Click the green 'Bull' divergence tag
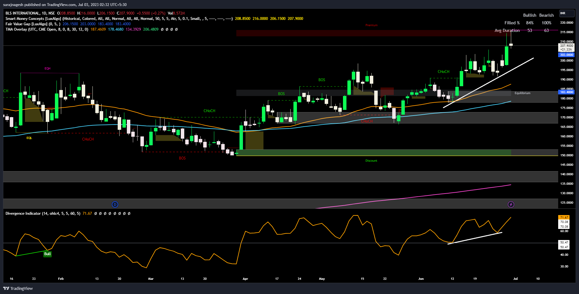The width and height of the screenshot is (579, 294). pyautogui.click(x=47, y=254)
